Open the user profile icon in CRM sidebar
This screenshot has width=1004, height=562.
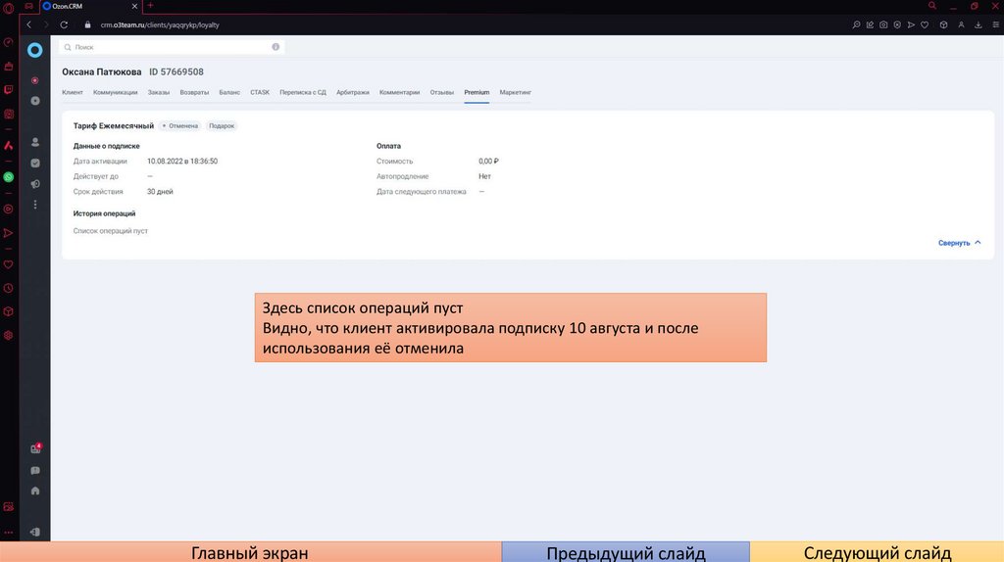pos(35,142)
